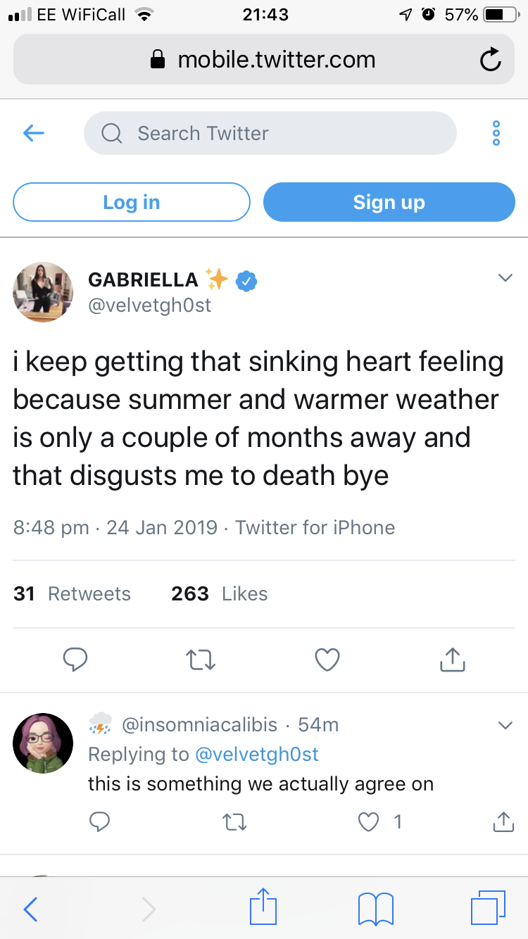Image resolution: width=528 pixels, height=939 pixels.
Task: Tap the reload page icon in address bar
Action: pos(490,61)
